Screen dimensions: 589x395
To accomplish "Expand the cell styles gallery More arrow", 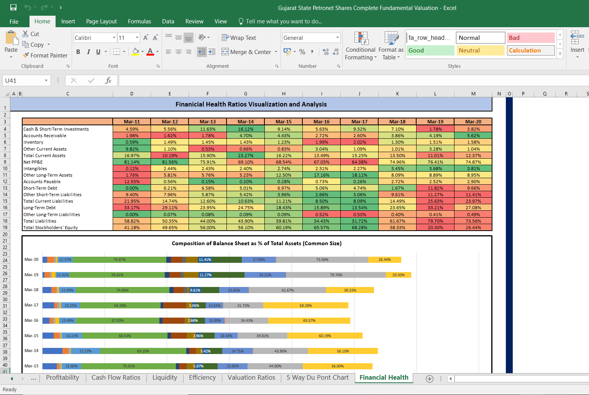I will (x=560, y=54).
